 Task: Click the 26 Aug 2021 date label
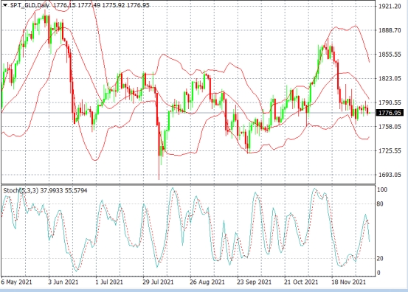tap(207, 282)
